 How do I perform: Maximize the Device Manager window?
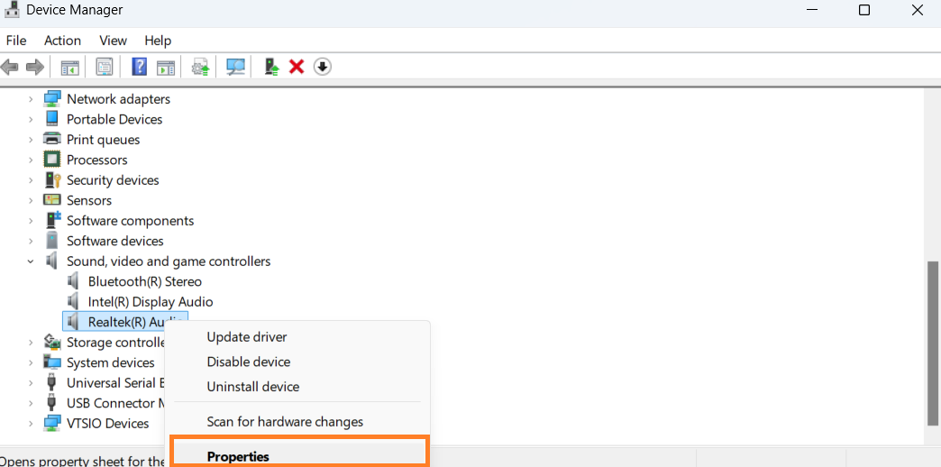click(x=864, y=10)
